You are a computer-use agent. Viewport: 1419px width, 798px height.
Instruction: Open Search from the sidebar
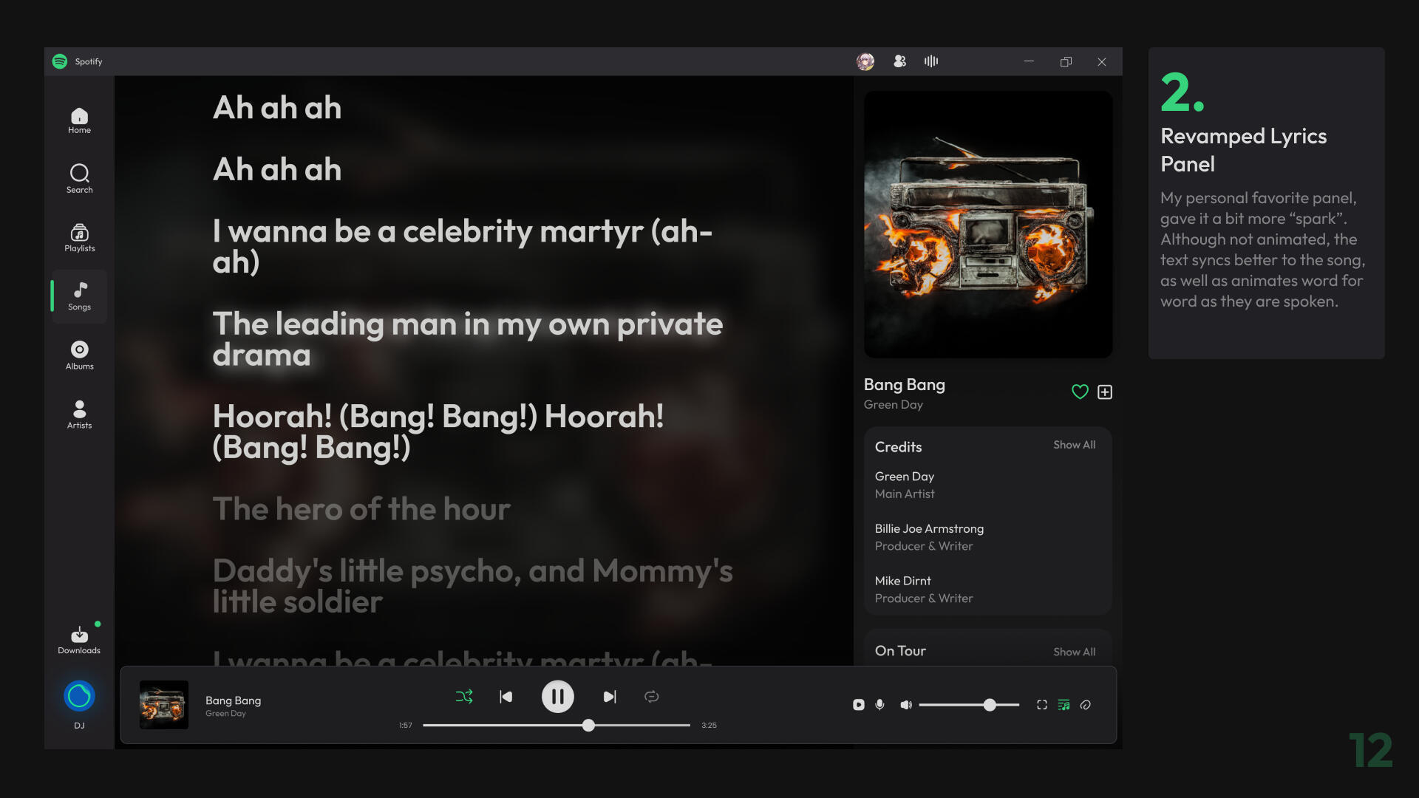click(79, 179)
